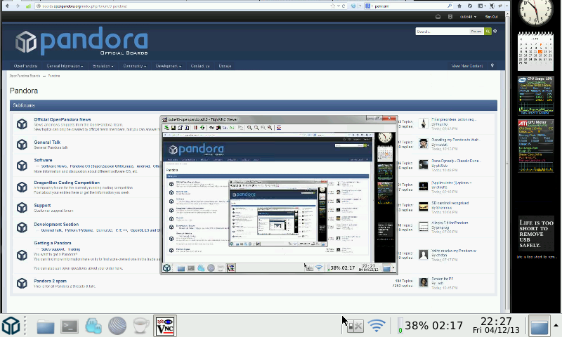562x337 pixels.
Task: Click OpenPandora Boards breadcrumb link
Action: (x=25, y=76)
